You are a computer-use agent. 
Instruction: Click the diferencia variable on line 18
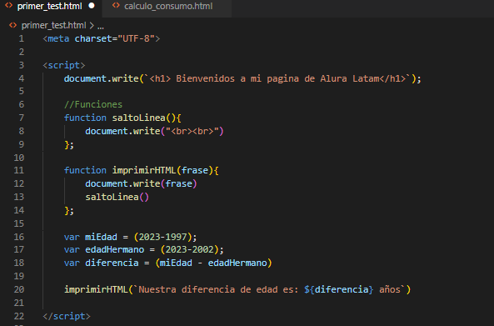click(112, 263)
